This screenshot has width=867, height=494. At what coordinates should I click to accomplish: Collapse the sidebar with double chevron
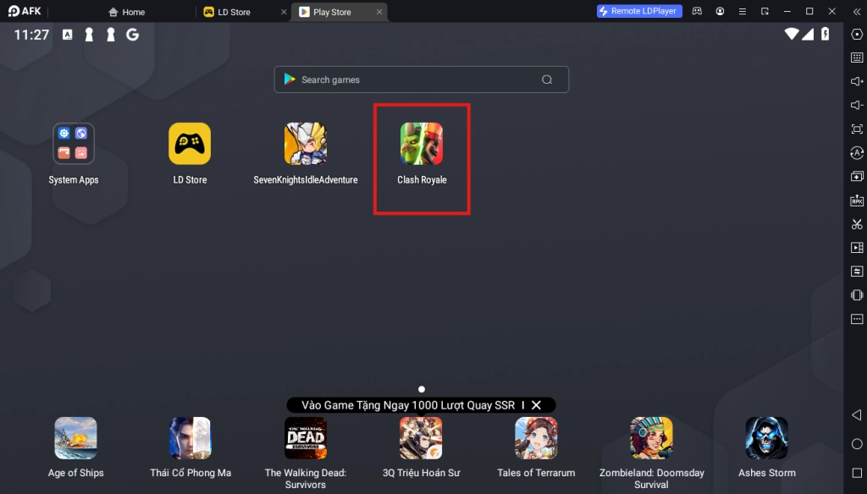click(x=857, y=11)
